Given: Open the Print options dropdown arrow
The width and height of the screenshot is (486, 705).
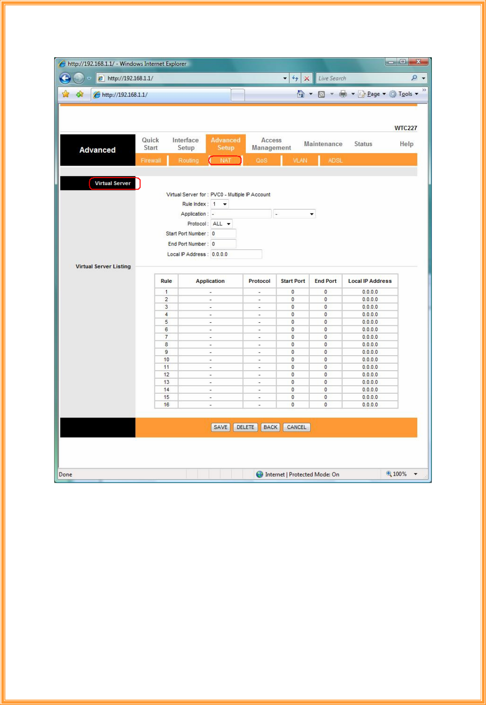Looking at the screenshot, I should click(353, 94).
